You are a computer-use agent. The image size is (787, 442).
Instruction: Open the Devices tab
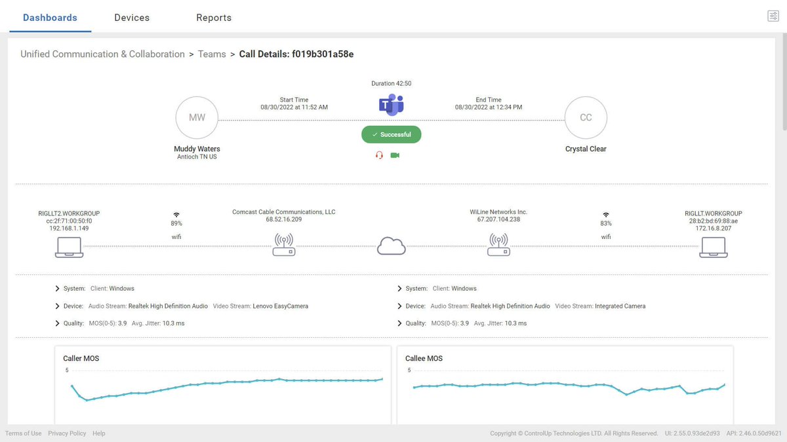coord(132,18)
